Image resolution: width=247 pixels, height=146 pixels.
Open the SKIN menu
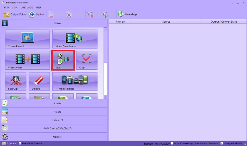click(x=15, y=7)
